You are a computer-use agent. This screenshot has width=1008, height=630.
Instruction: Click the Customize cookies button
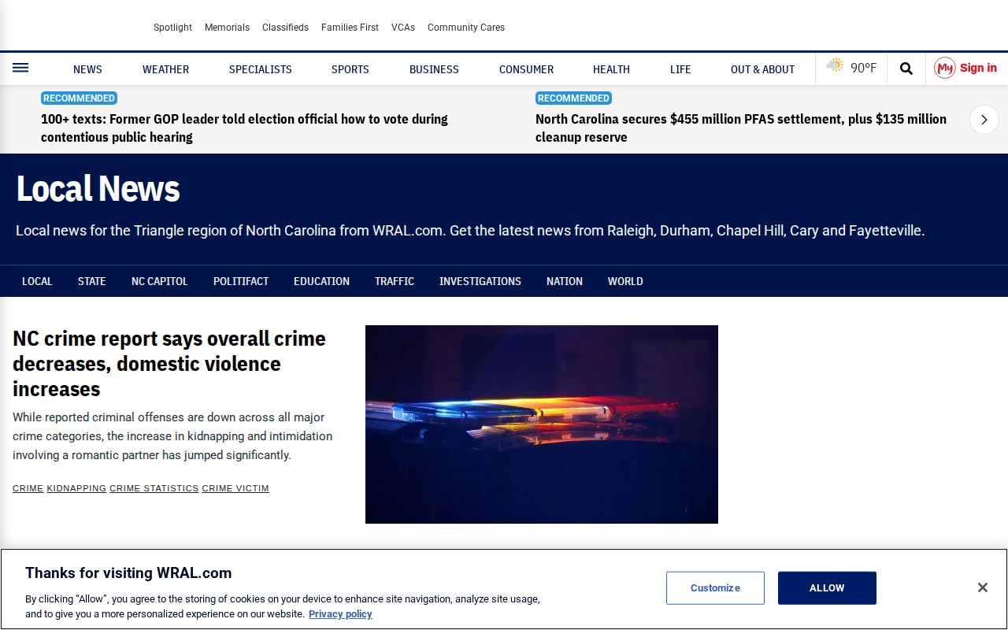tap(715, 588)
